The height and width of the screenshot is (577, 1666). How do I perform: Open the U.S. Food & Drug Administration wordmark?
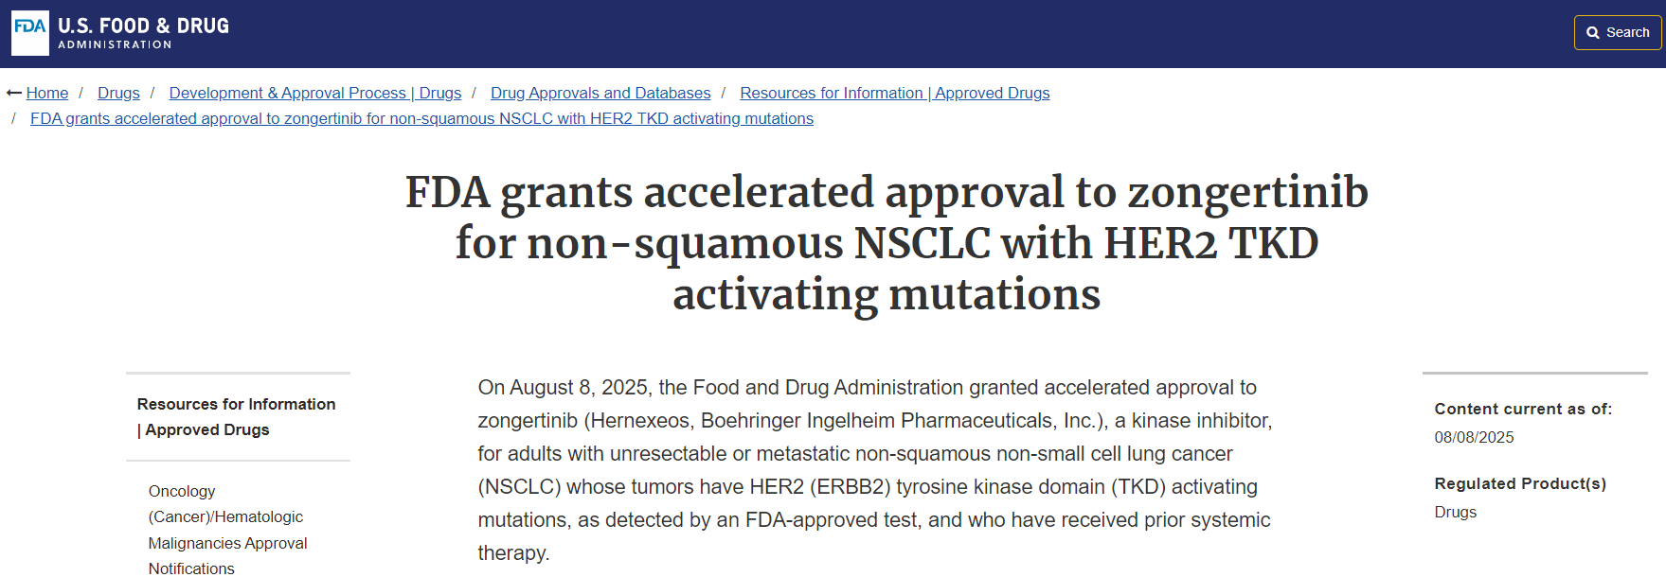tap(143, 32)
